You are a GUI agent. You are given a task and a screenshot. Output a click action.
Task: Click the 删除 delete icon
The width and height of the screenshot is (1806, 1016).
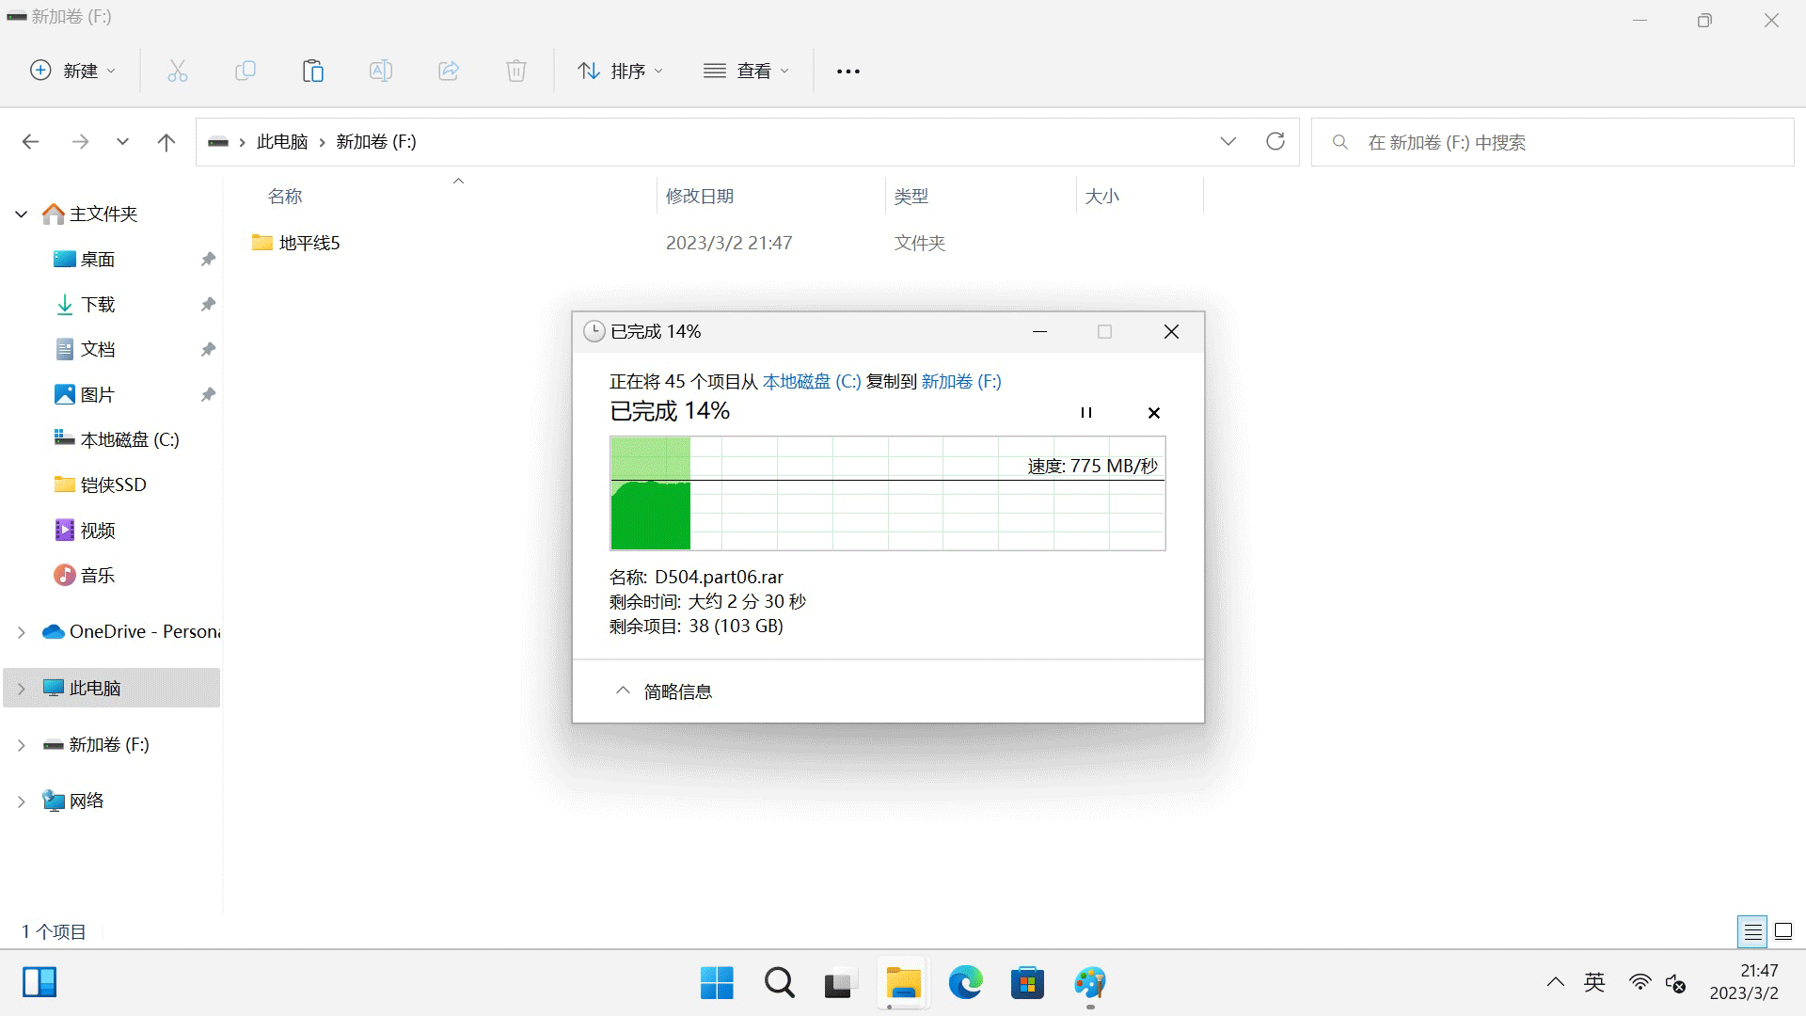(516, 71)
